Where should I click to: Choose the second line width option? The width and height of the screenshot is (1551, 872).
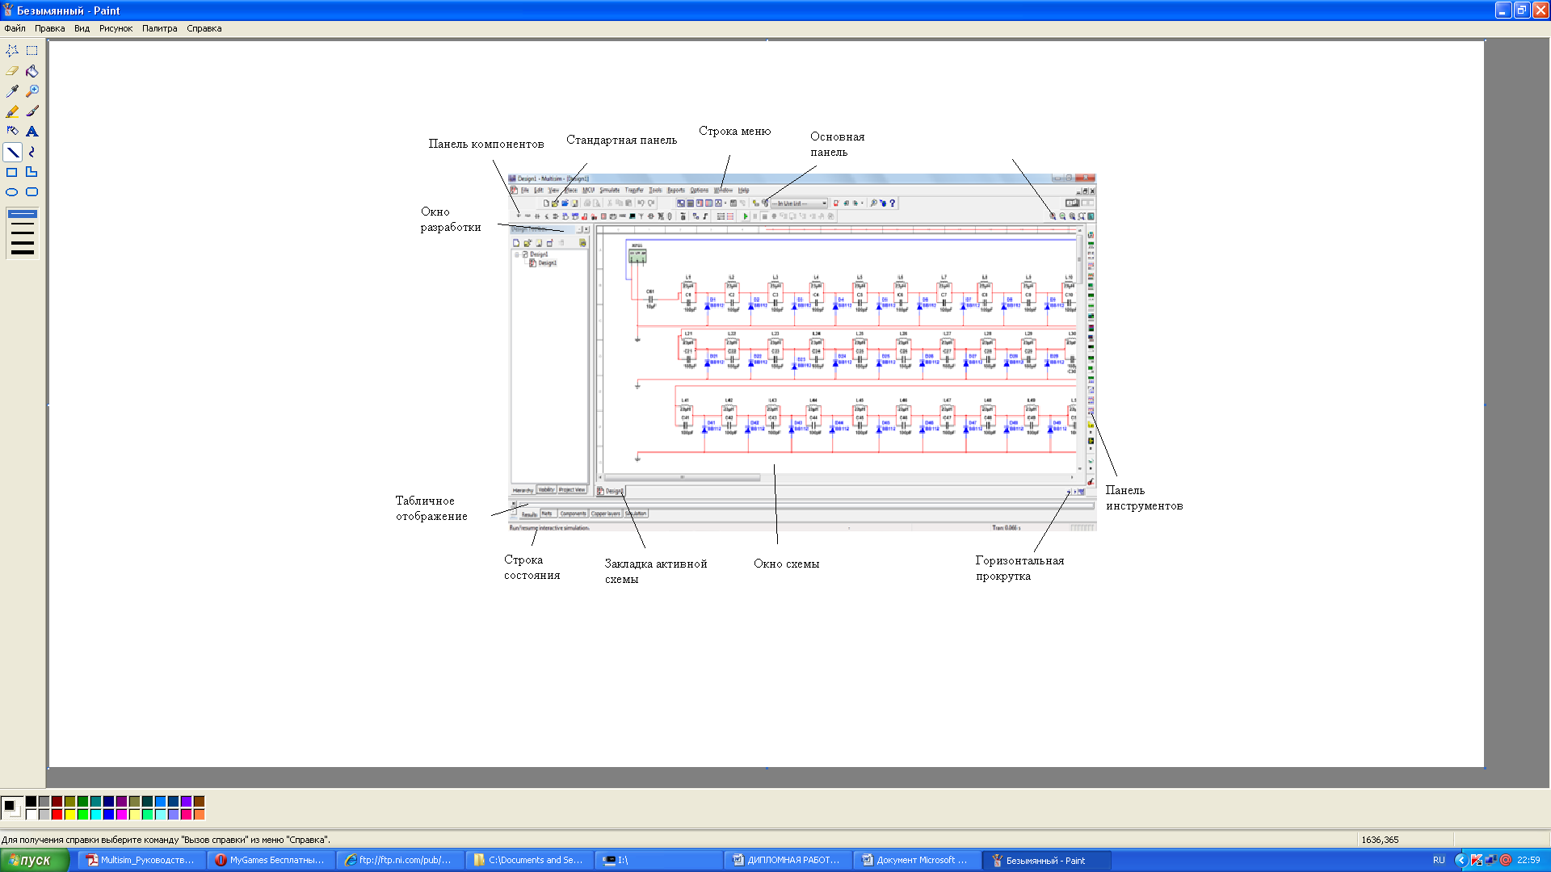[22, 224]
